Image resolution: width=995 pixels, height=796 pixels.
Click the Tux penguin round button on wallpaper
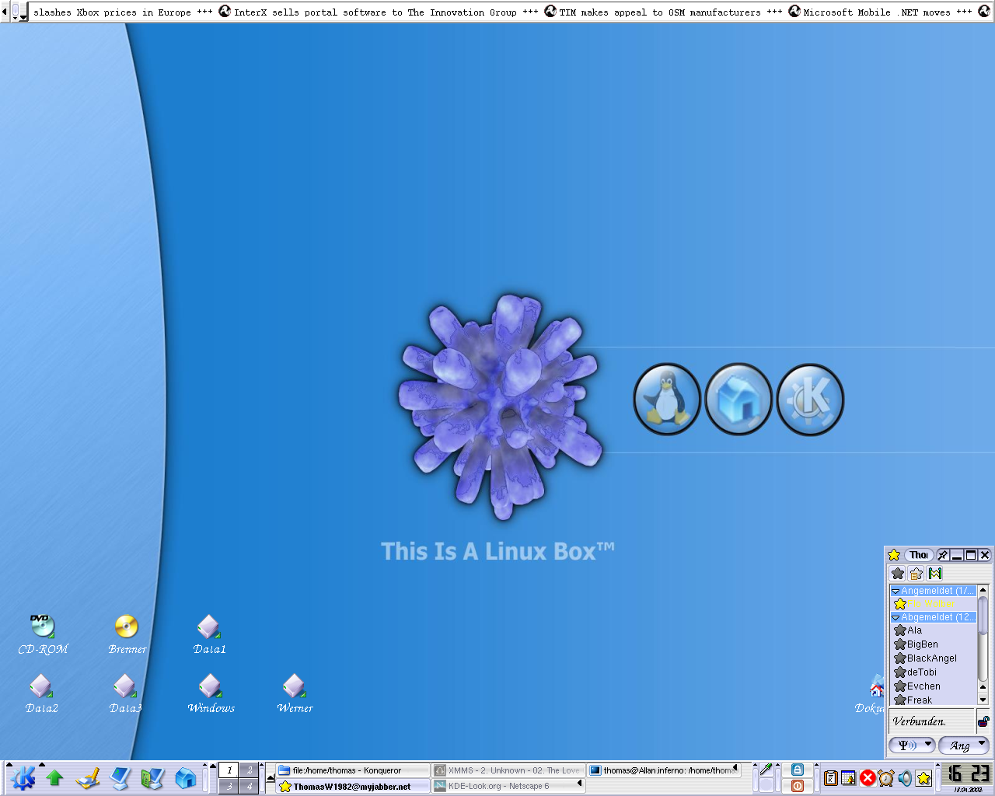pyautogui.click(x=667, y=400)
